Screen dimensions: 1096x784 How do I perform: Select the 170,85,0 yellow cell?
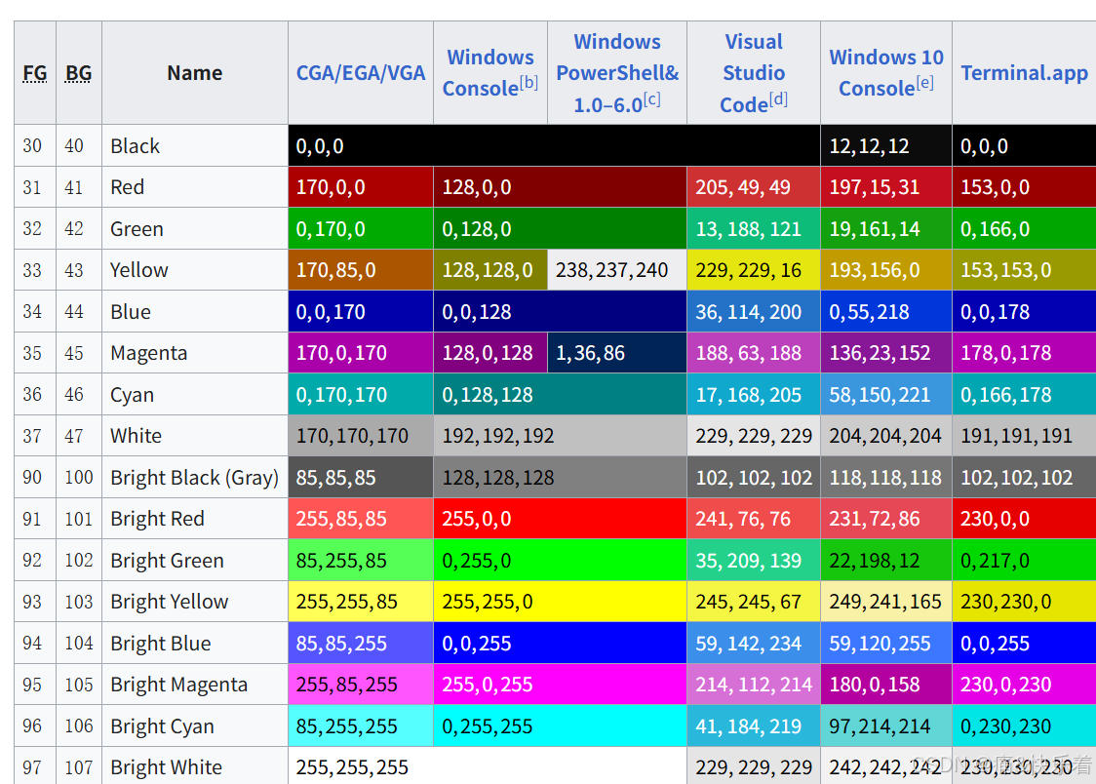pos(361,270)
